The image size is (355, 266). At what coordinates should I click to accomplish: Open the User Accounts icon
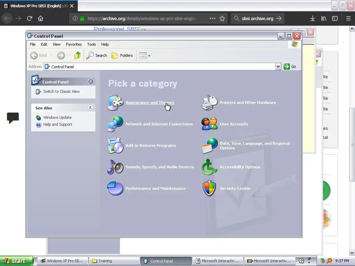click(x=209, y=124)
